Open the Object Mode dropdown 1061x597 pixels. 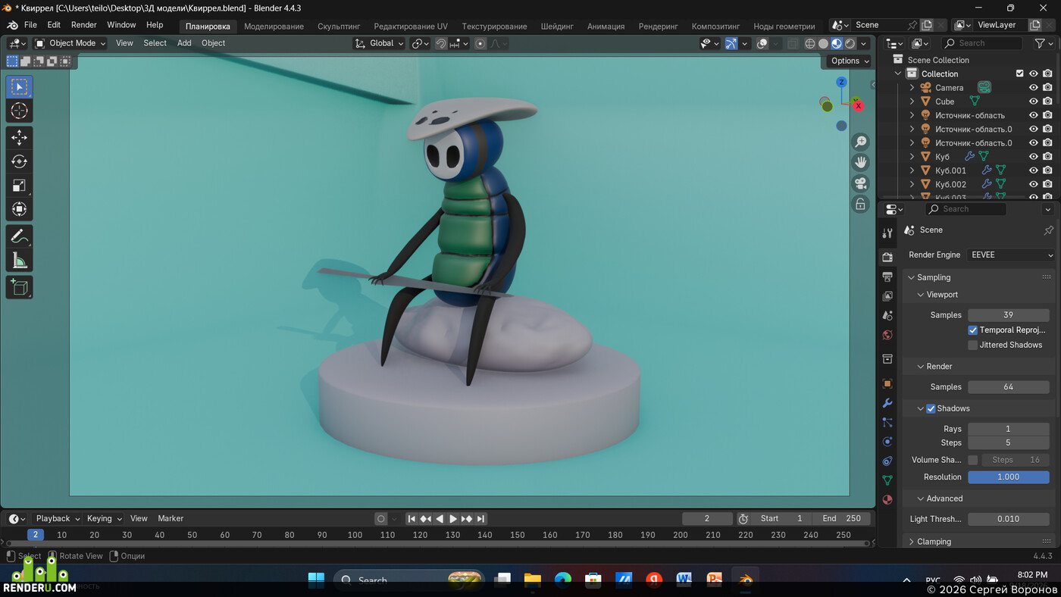coord(70,43)
